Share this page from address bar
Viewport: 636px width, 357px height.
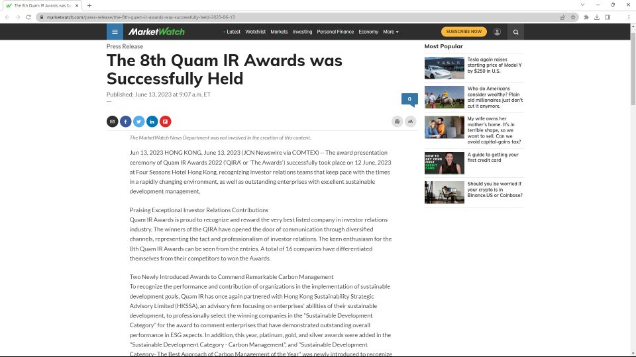coord(562,17)
